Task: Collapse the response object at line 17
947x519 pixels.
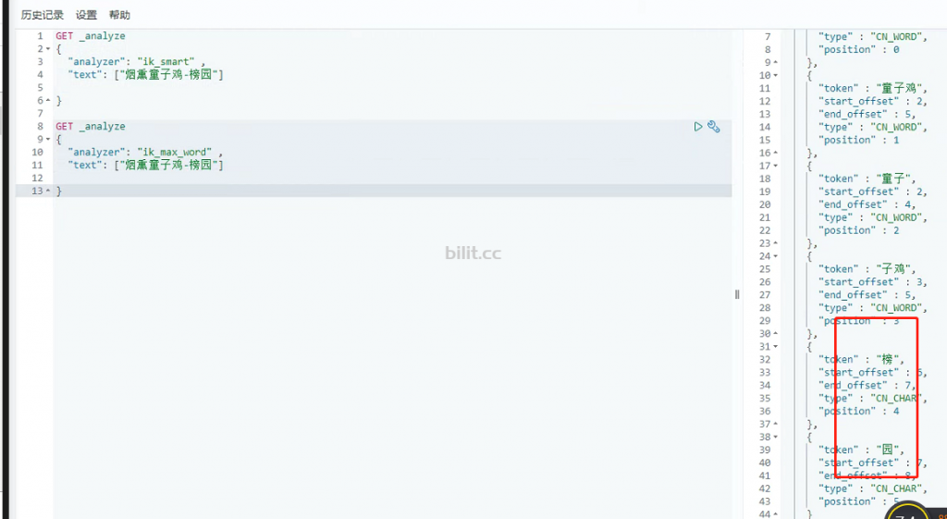Action: 776,166
